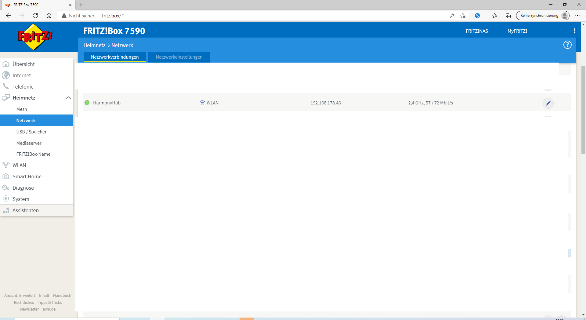Switch to the Netzwerkeinstellungen tab
Screen dimensions: 586x320
click(x=179, y=57)
